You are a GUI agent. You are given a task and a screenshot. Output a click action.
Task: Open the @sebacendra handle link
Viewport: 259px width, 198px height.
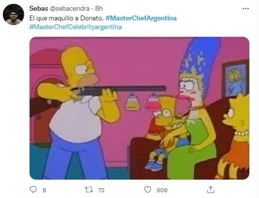coord(69,8)
